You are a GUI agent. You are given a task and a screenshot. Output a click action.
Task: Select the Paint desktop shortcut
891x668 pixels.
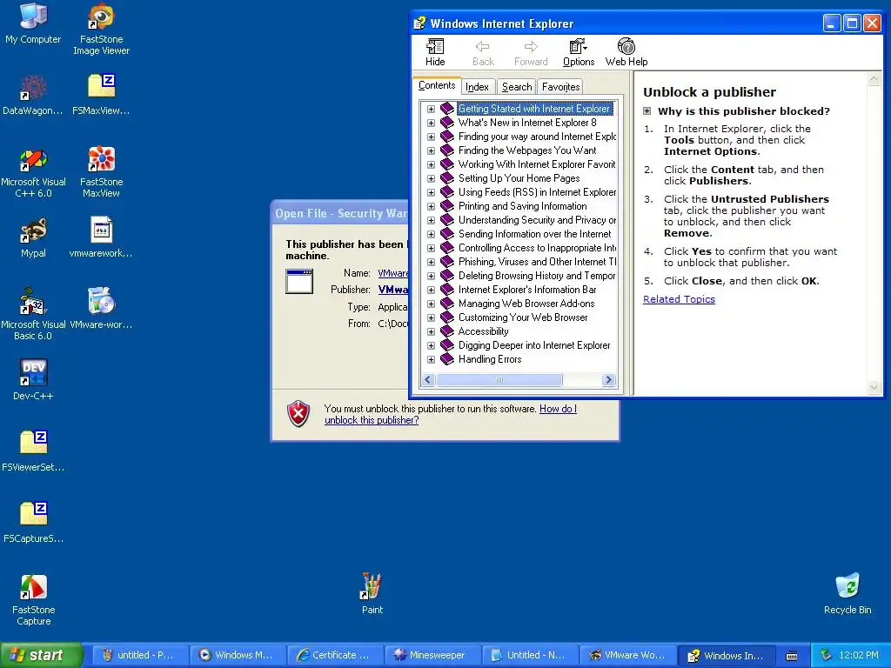click(x=372, y=594)
